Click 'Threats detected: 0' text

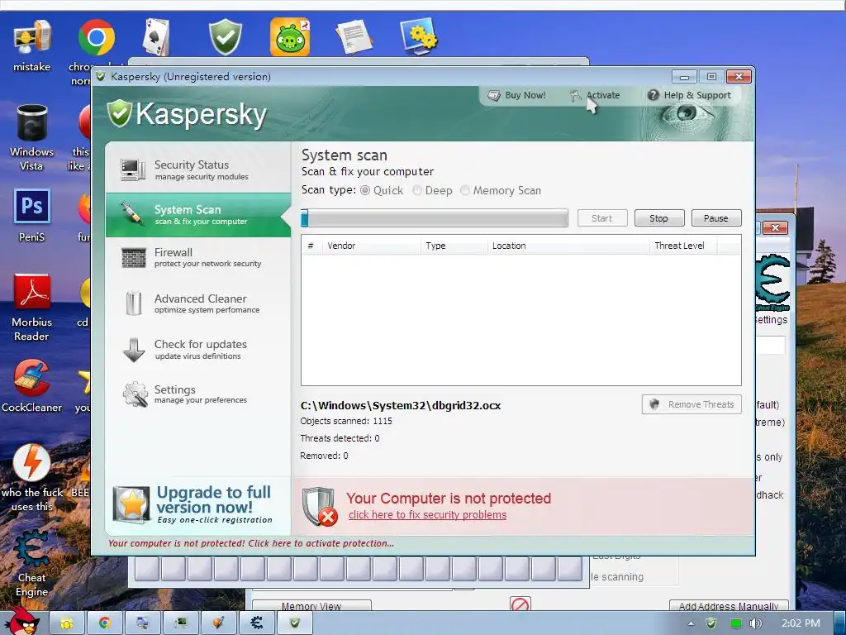(340, 438)
